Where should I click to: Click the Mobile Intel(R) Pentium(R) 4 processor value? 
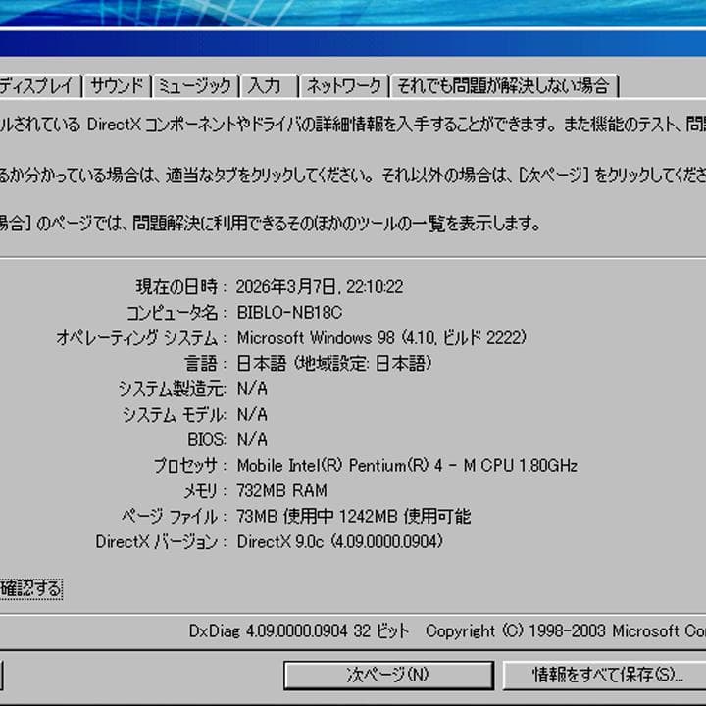click(x=407, y=465)
